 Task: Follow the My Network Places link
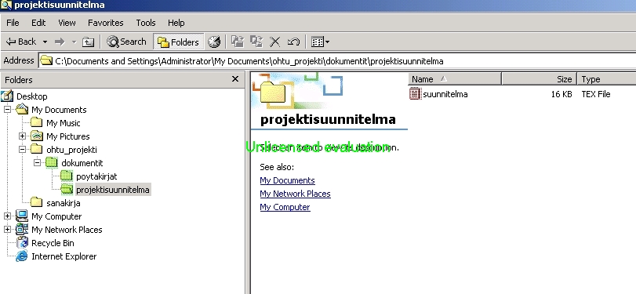point(296,194)
